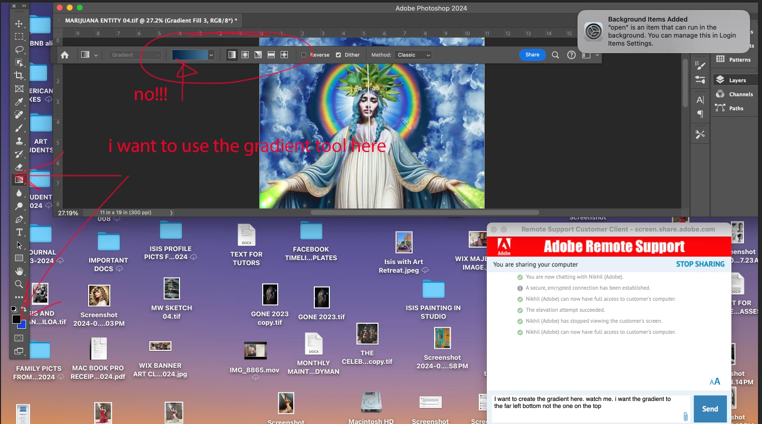This screenshot has width=762, height=424.
Task: Select the History Brush tool
Action: tap(19, 154)
